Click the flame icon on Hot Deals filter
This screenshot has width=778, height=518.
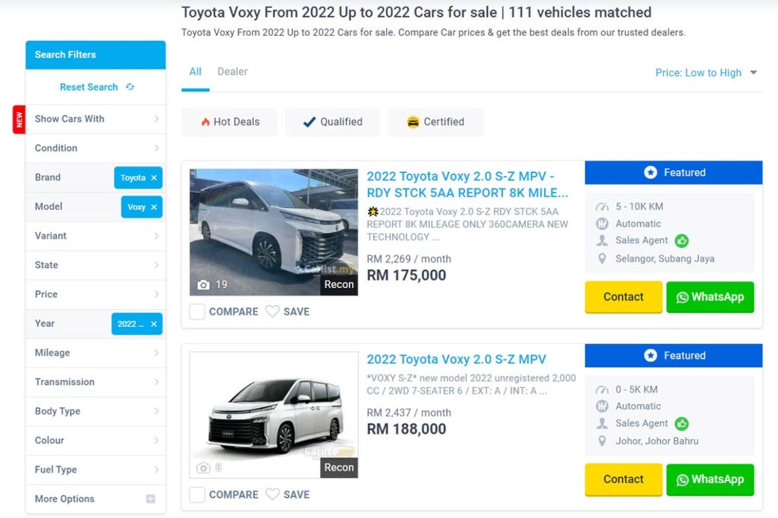coord(205,122)
